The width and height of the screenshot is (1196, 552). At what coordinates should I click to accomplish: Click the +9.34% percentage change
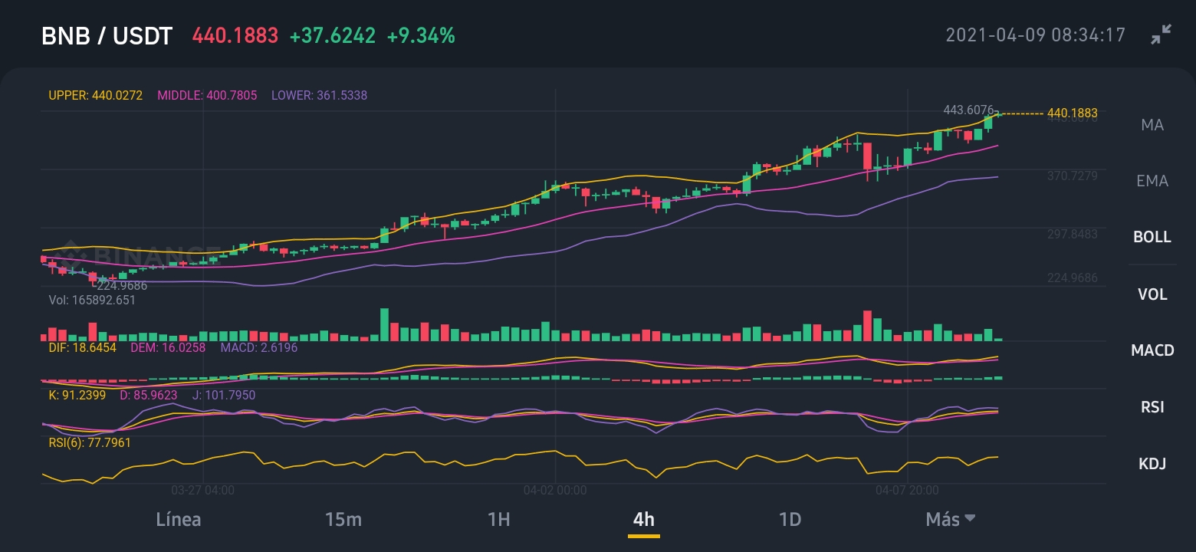click(x=421, y=35)
